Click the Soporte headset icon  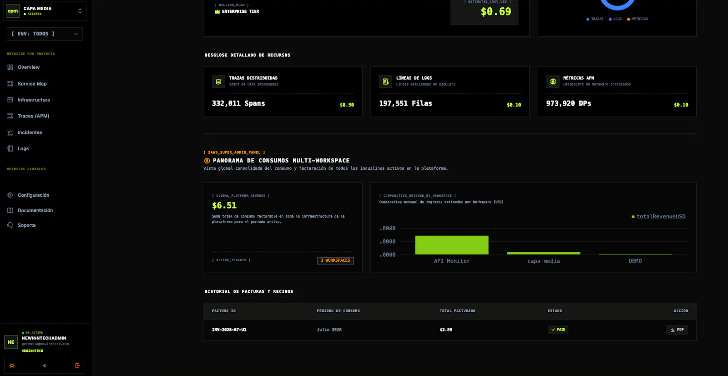[x=10, y=225]
